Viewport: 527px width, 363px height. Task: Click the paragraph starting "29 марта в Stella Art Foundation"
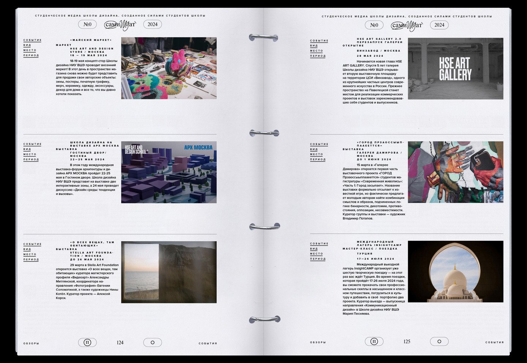click(87, 281)
